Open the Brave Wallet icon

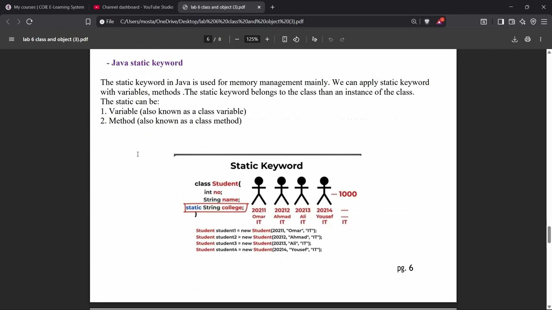pos(512,22)
